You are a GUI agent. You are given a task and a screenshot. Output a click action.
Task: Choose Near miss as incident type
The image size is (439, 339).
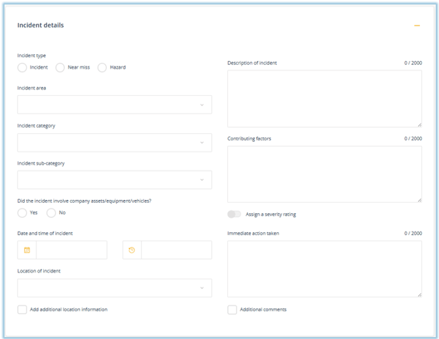tap(60, 68)
